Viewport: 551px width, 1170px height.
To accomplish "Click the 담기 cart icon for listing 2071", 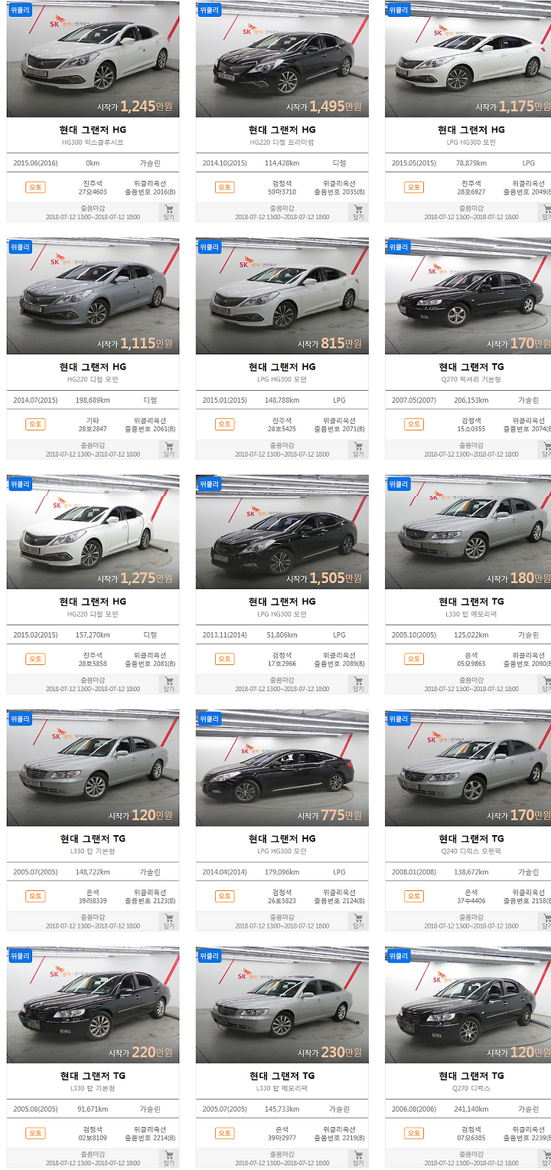I will click(358, 450).
